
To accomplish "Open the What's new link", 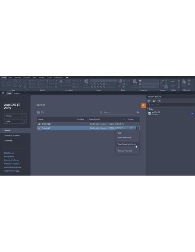I will (x=9, y=153).
